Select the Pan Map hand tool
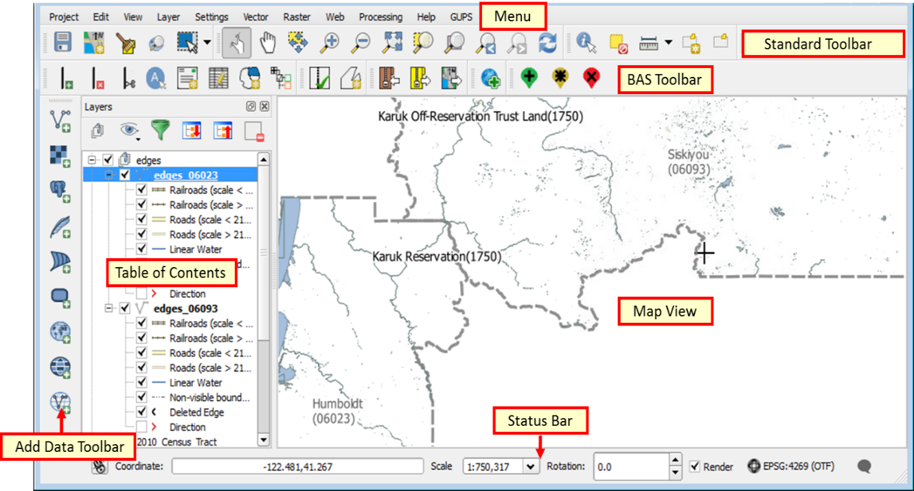Viewport: 914px width, 491px height. pos(266,44)
